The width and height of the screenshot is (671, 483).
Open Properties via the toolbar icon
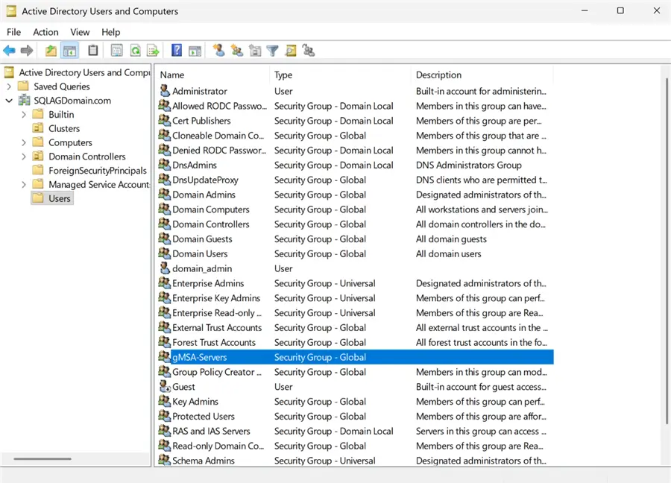tap(116, 51)
